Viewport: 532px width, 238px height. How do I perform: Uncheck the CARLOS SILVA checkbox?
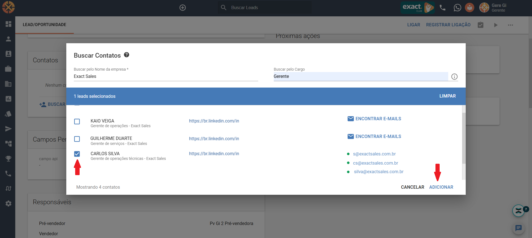(77, 154)
